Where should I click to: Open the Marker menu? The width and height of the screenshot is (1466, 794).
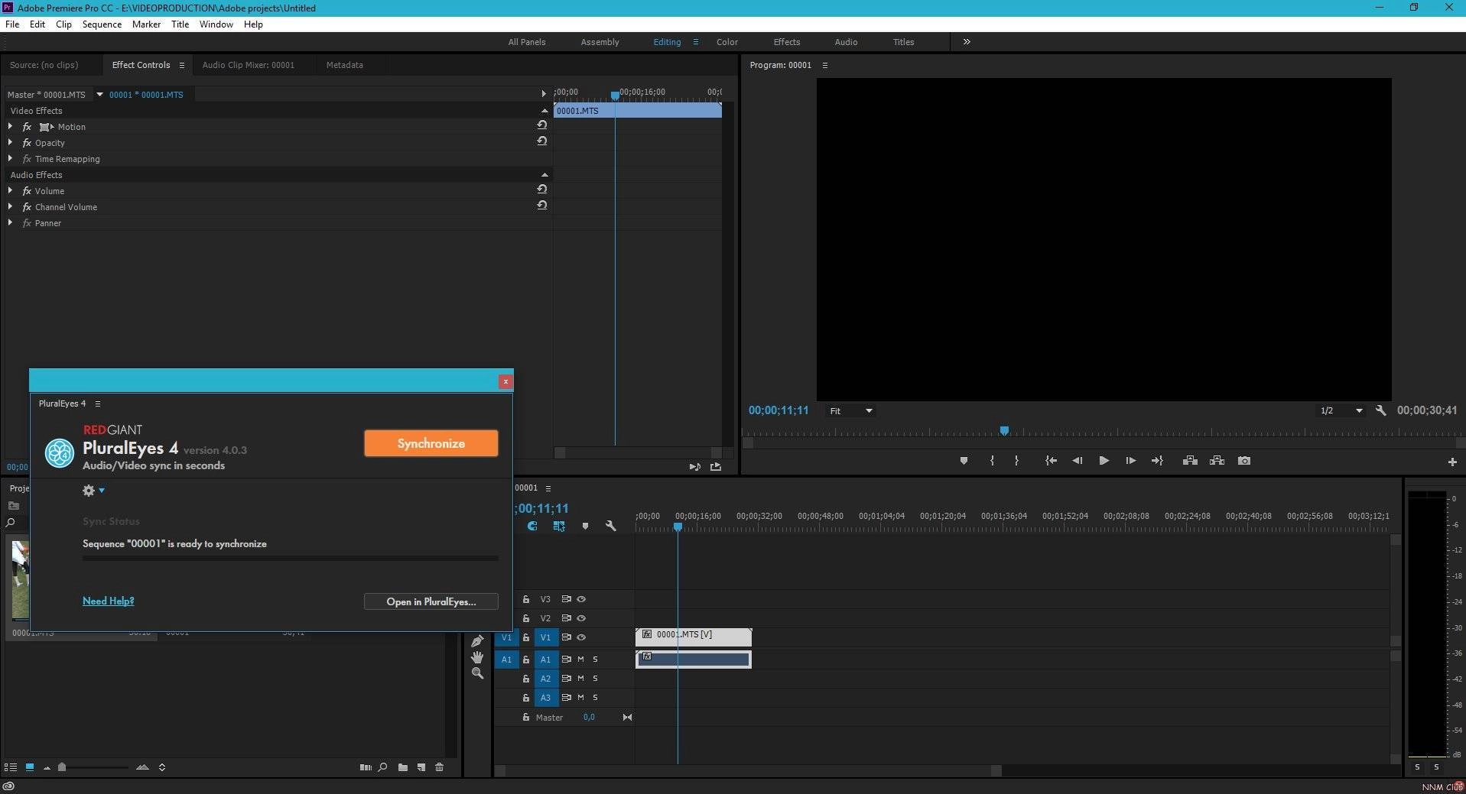(x=146, y=24)
